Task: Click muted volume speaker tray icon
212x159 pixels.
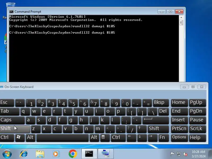Action: coord(185,154)
